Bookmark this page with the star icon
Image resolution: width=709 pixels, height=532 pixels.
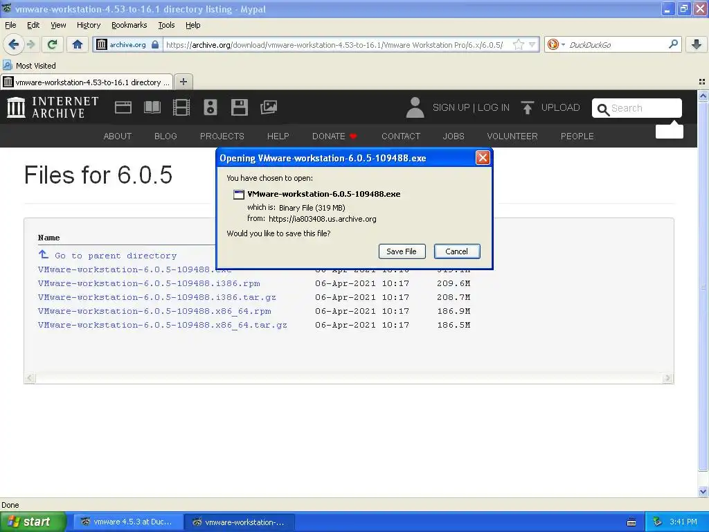[519, 45]
